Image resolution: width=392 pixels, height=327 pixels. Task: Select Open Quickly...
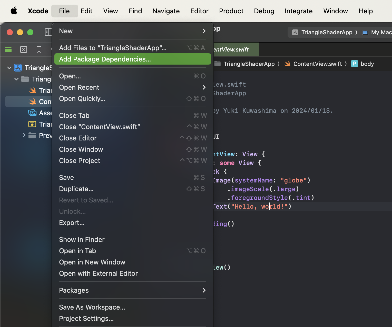pyautogui.click(x=133, y=99)
